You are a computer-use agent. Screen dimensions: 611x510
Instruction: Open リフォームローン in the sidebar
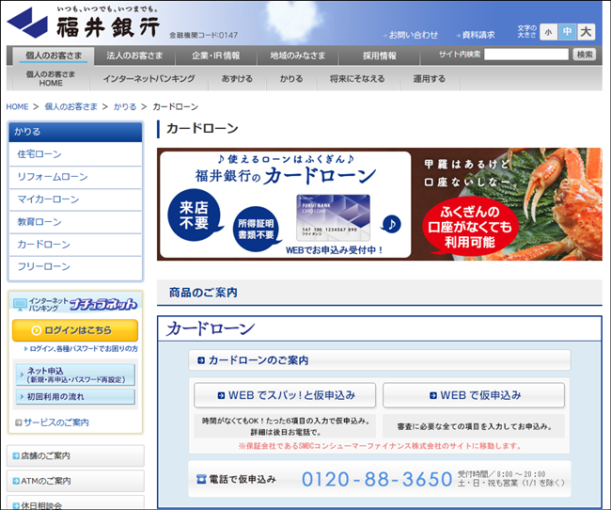click(75, 177)
